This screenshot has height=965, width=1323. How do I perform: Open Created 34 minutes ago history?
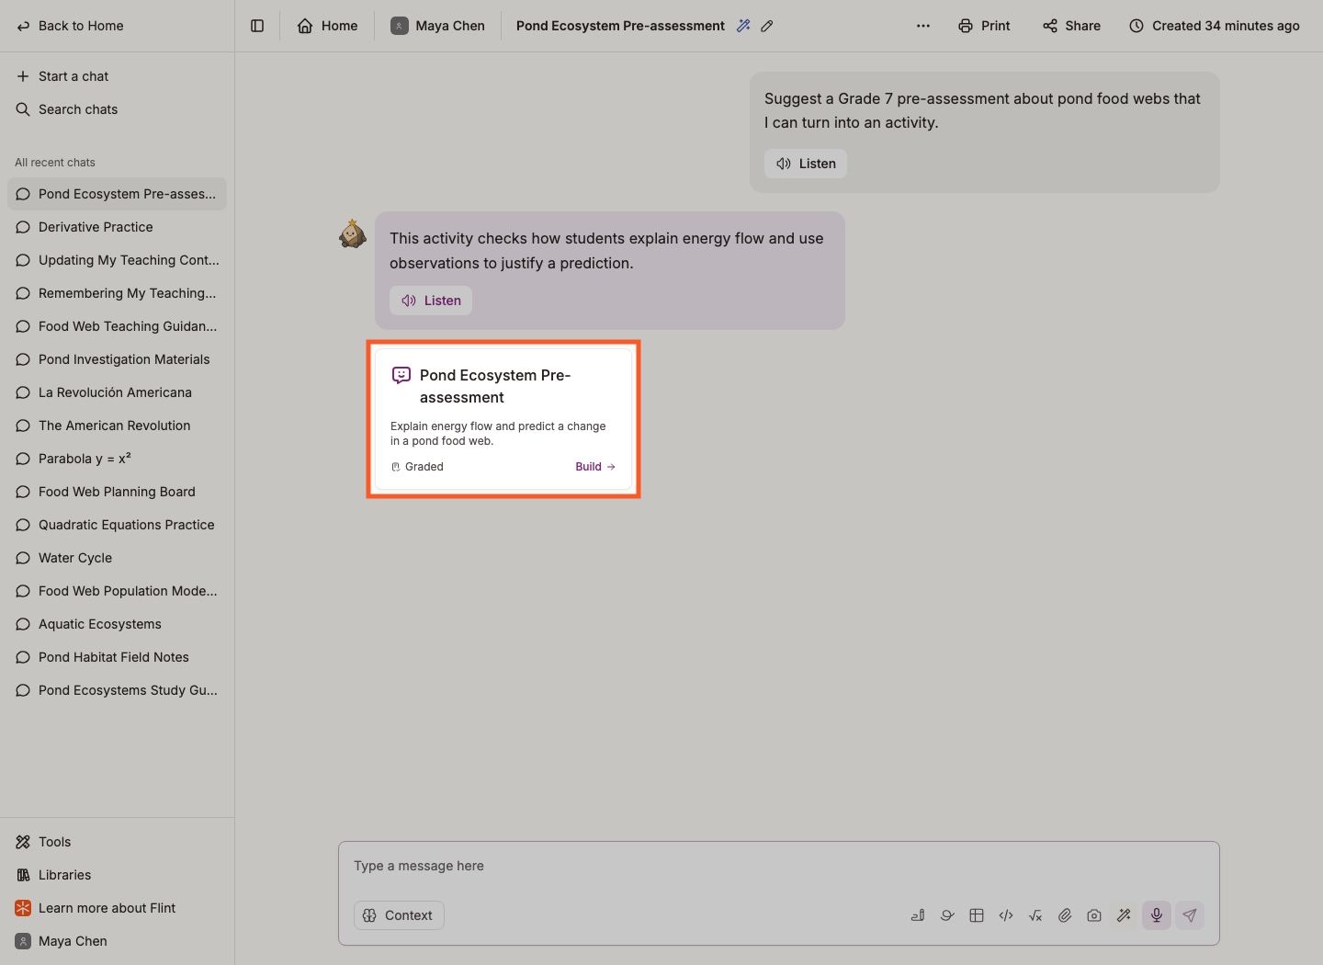(1214, 26)
